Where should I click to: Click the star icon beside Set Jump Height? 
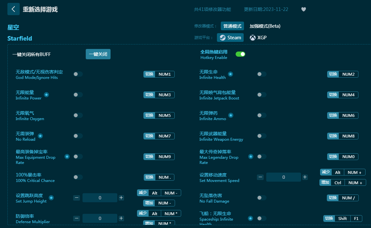tap(51, 198)
